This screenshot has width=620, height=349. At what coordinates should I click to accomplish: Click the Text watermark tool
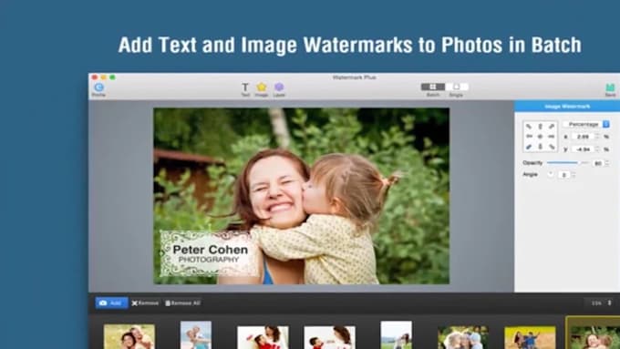[x=245, y=89]
